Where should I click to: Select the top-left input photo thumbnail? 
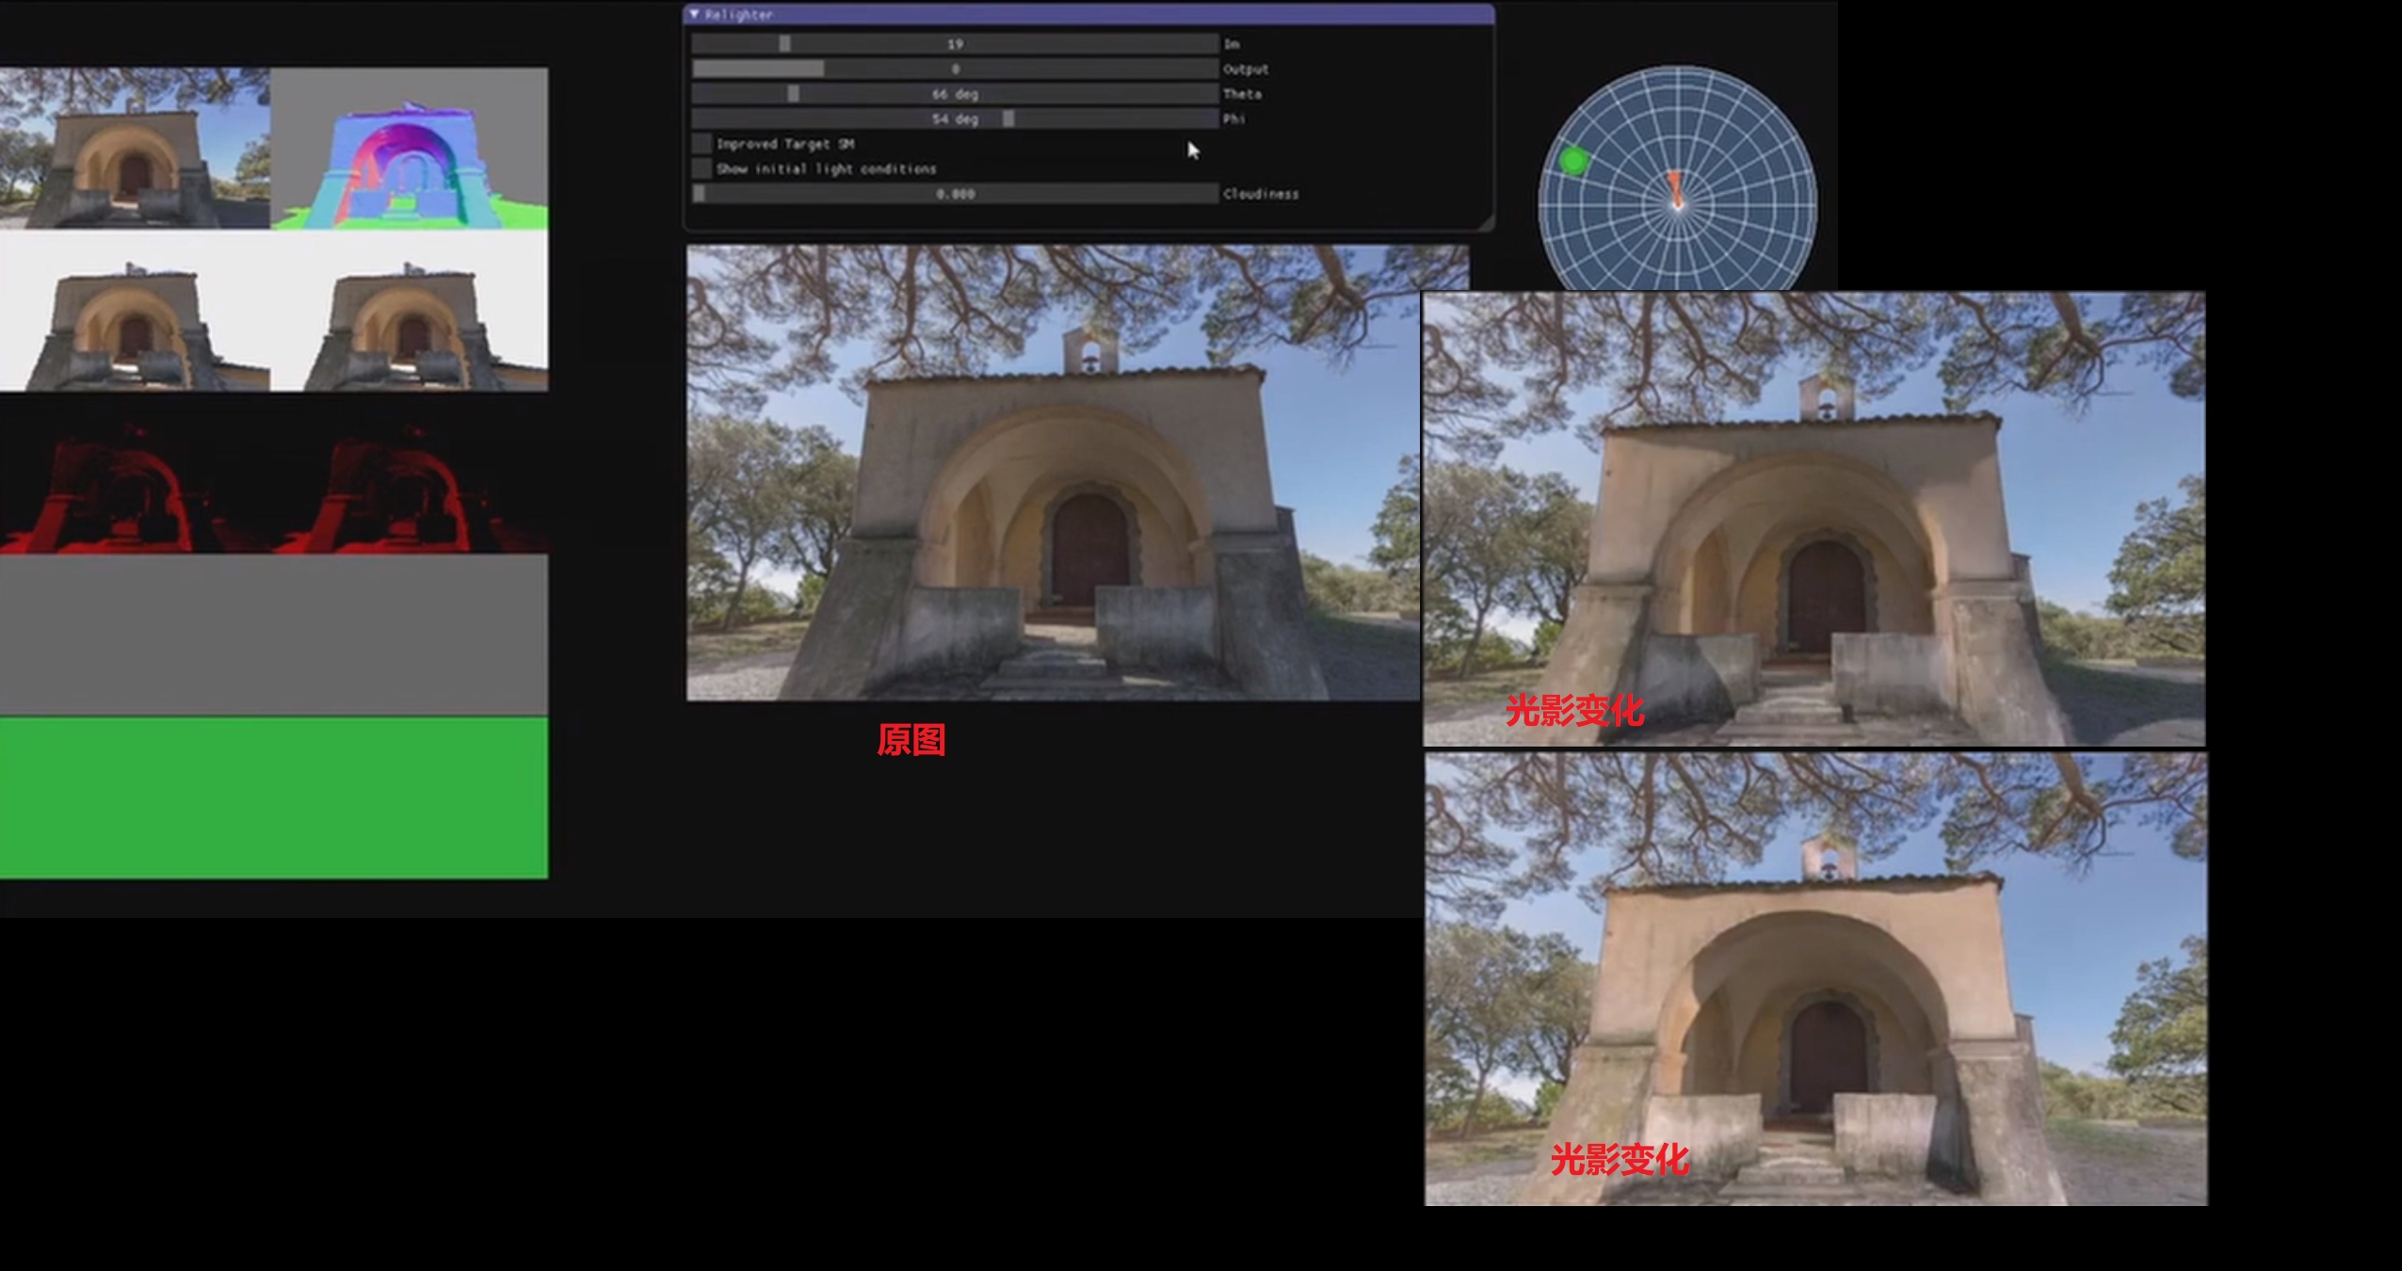point(135,148)
